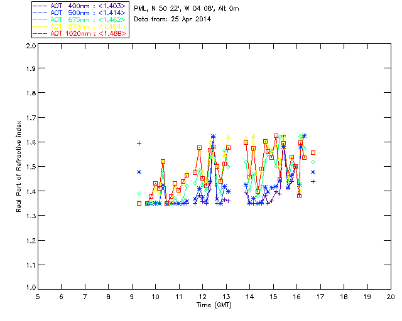Click the 19 x-axis tick label
Screen dimensions: 402x321
point(367,297)
